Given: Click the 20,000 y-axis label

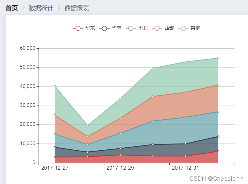Looking at the screenshot, I should 27,124.
